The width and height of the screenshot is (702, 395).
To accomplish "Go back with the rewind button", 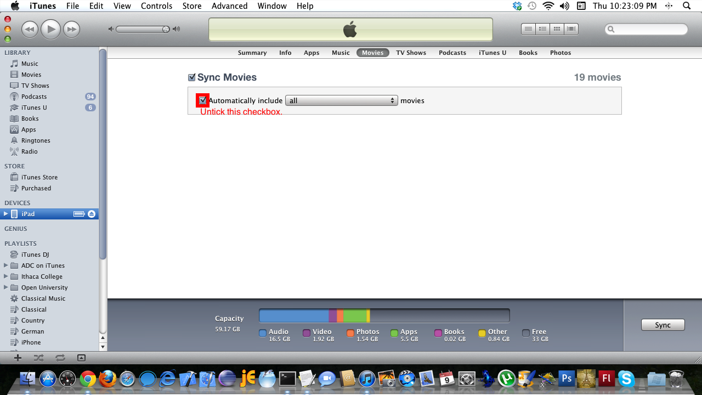I will click(30, 29).
